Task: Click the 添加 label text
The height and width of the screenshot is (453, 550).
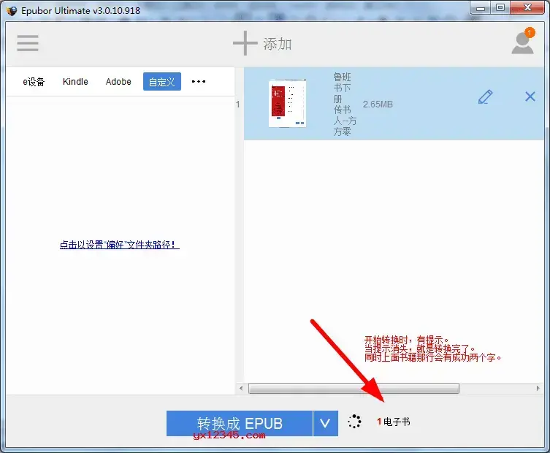Action: click(278, 45)
